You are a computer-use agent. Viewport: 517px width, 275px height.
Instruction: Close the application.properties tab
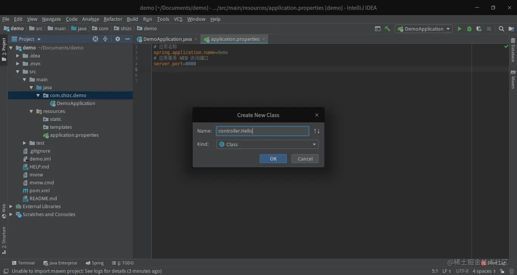[x=263, y=39]
